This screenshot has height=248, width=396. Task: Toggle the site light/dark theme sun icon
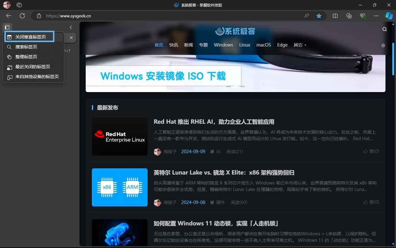(x=383, y=45)
